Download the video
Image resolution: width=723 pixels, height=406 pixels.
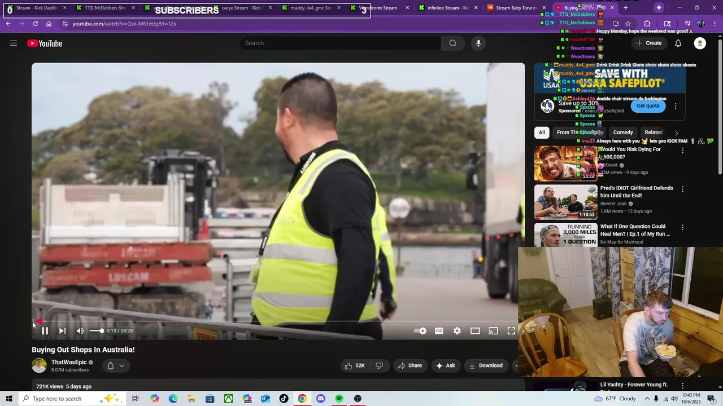pos(485,365)
